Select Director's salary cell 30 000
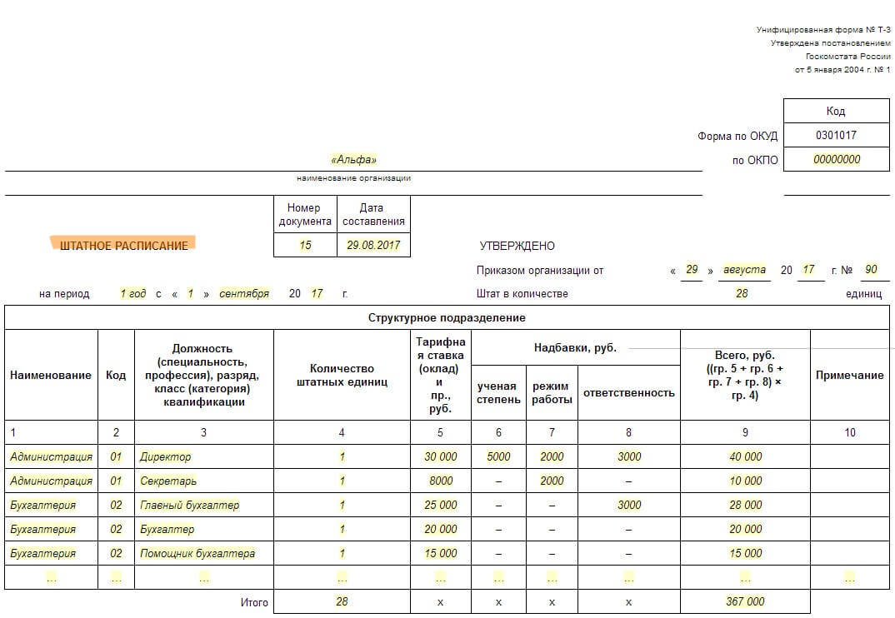Viewport: 895px width, 618px height. click(x=440, y=456)
